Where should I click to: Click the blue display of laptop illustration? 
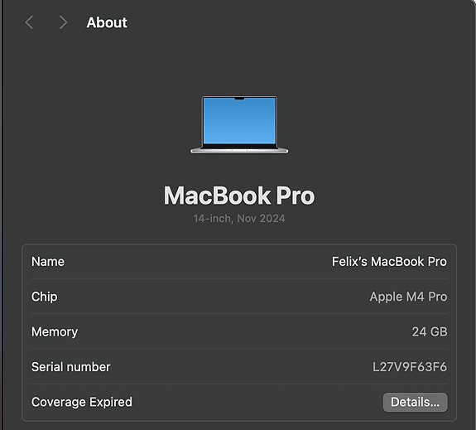(x=239, y=121)
